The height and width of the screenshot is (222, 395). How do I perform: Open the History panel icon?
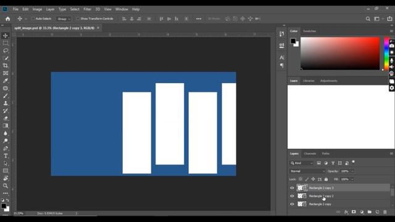281,34
